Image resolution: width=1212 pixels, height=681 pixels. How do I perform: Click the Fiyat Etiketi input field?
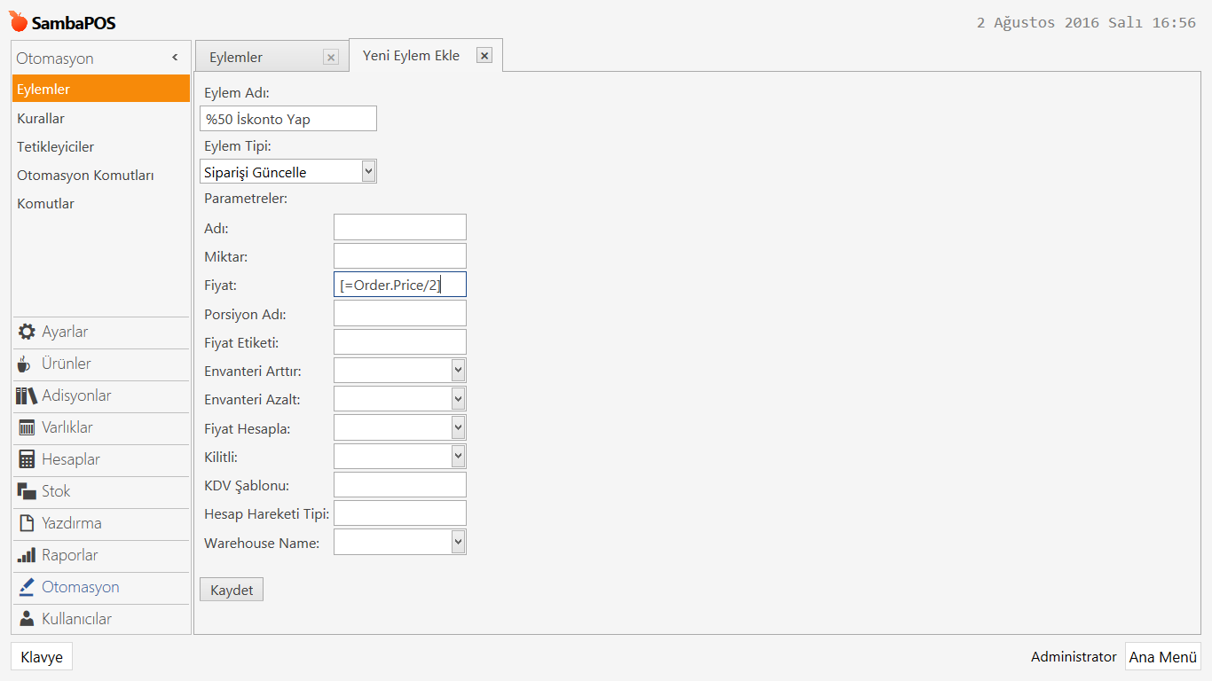tap(400, 341)
